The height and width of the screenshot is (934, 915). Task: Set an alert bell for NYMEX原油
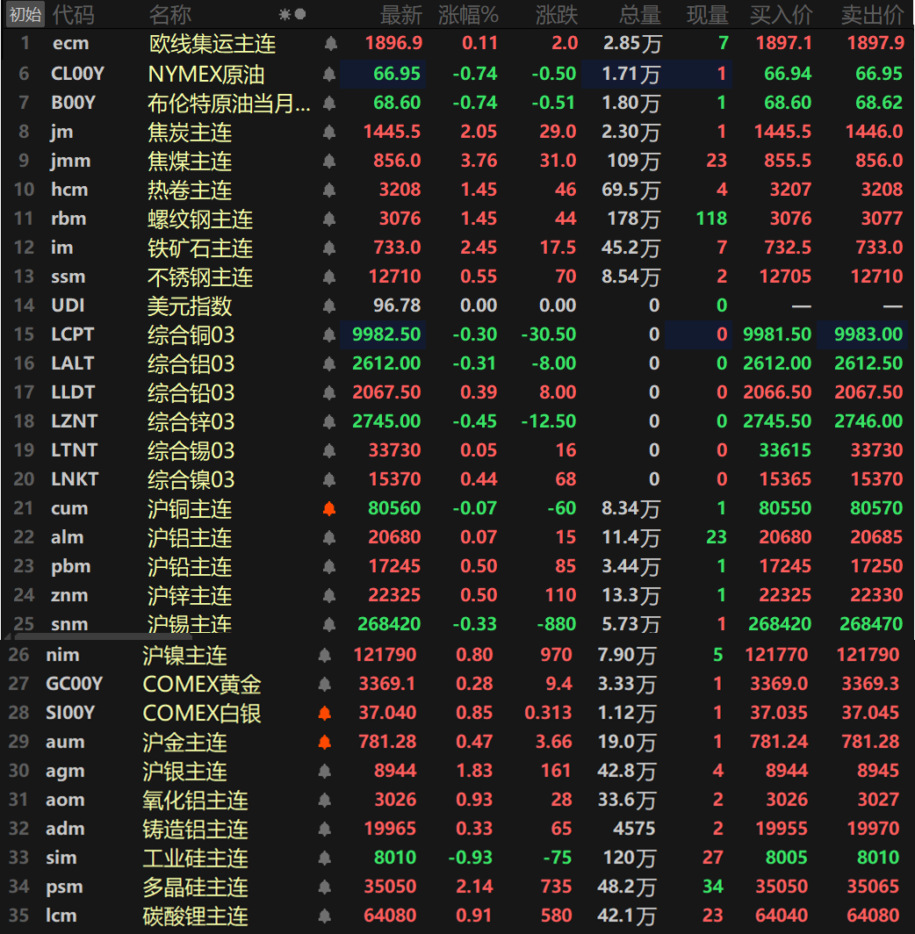[330, 75]
